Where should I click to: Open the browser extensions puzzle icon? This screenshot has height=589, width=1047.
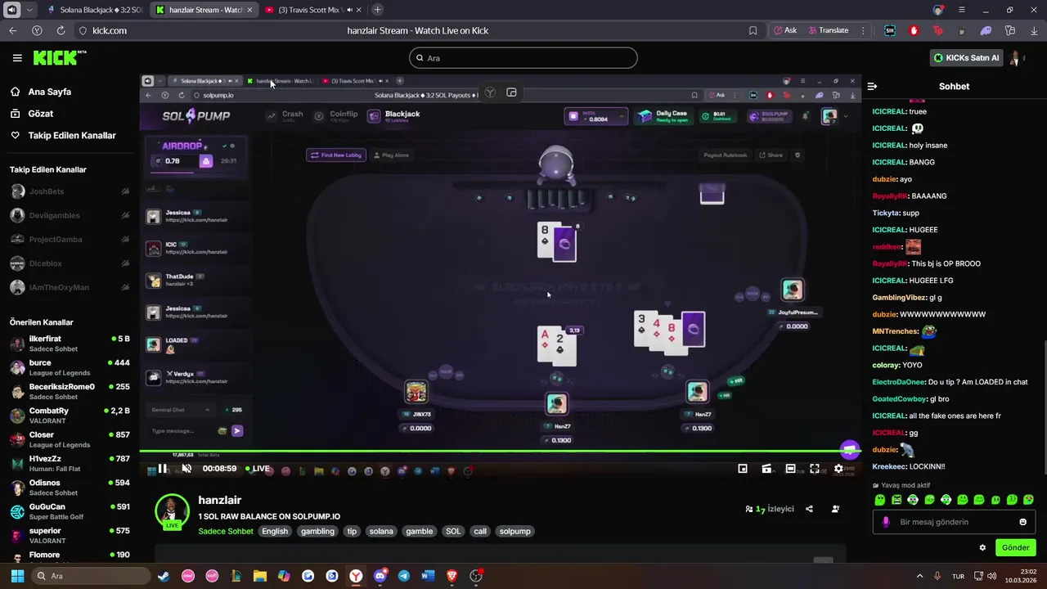click(x=1010, y=30)
